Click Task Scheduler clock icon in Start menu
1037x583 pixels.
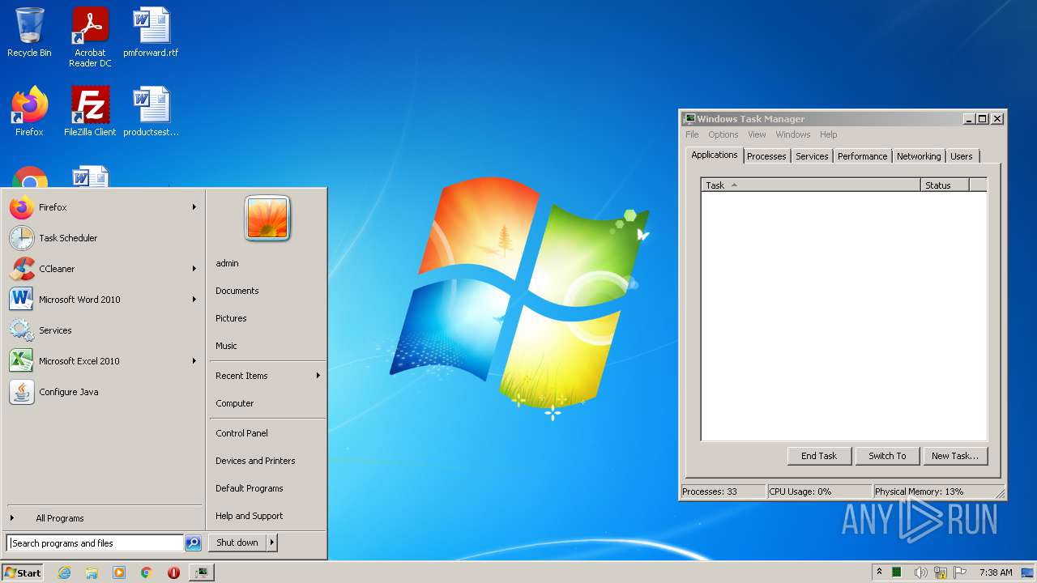[22, 238]
